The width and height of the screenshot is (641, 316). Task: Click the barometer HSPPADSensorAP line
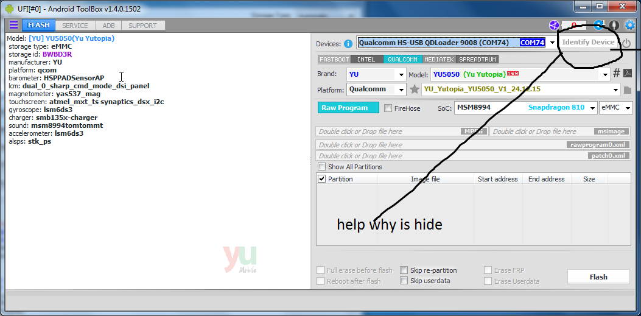(57, 78)
